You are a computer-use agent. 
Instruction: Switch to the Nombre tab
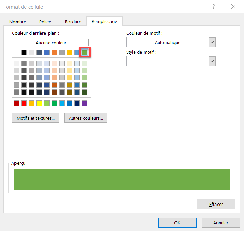pos(18,22)
